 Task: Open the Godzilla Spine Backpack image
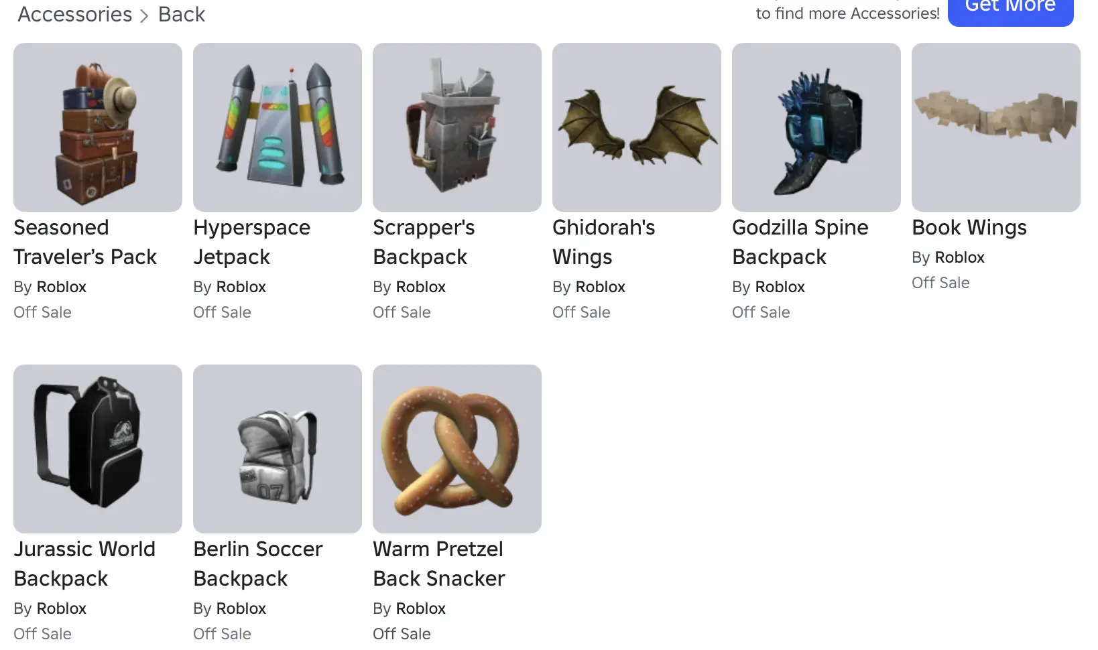[x=816, y=127]
